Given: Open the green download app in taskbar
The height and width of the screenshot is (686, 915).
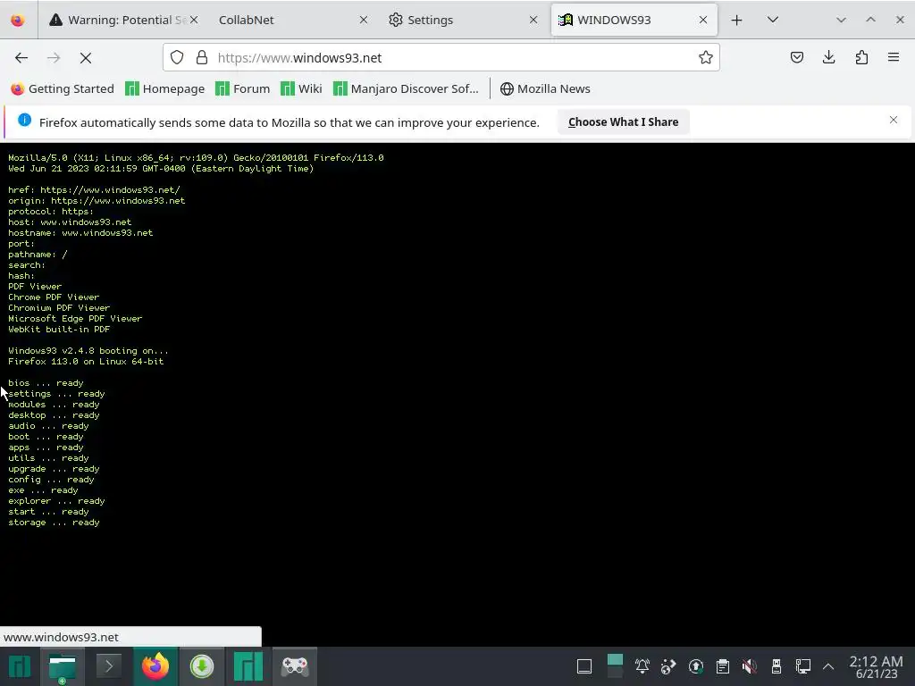Looking at the screenshot, I should coord(201,666).
